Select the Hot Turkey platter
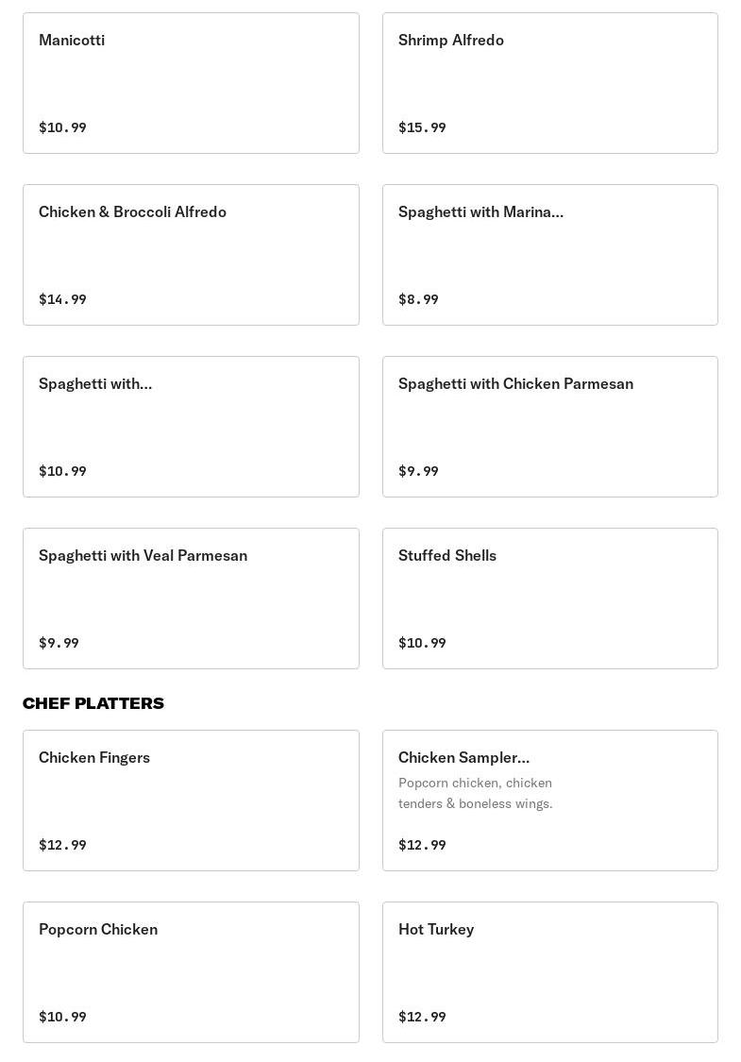 (549, 972)
